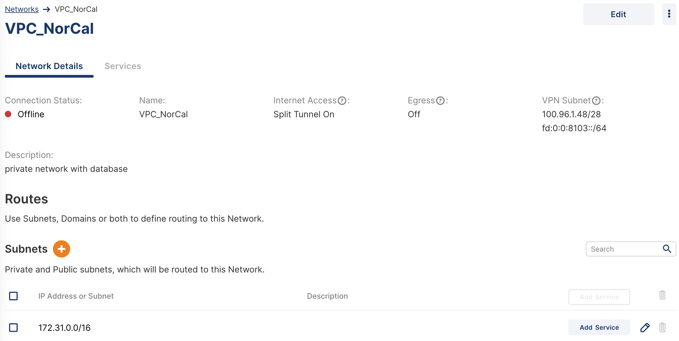Click the red Offline status indicator
679x341 pixels.
click(8, 114)
